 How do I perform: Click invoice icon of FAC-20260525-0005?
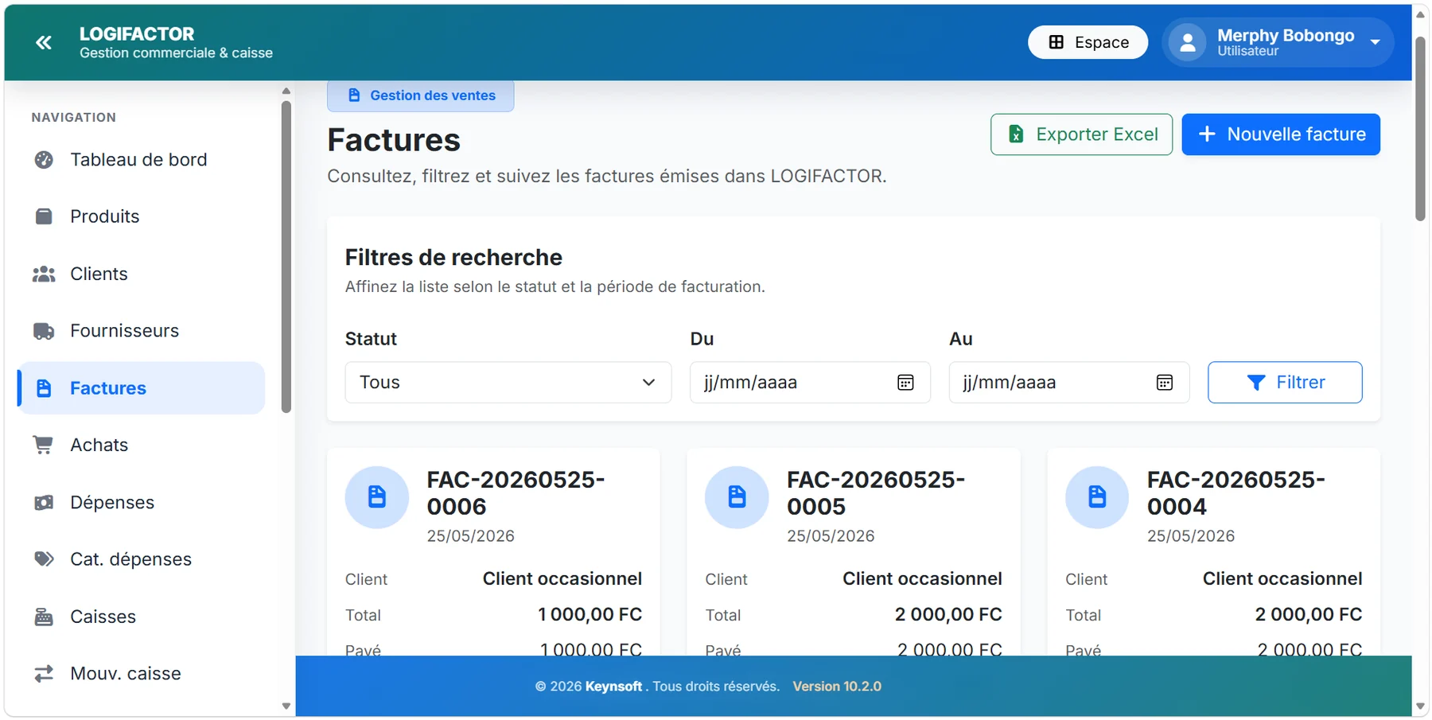[x=737, y=497]
